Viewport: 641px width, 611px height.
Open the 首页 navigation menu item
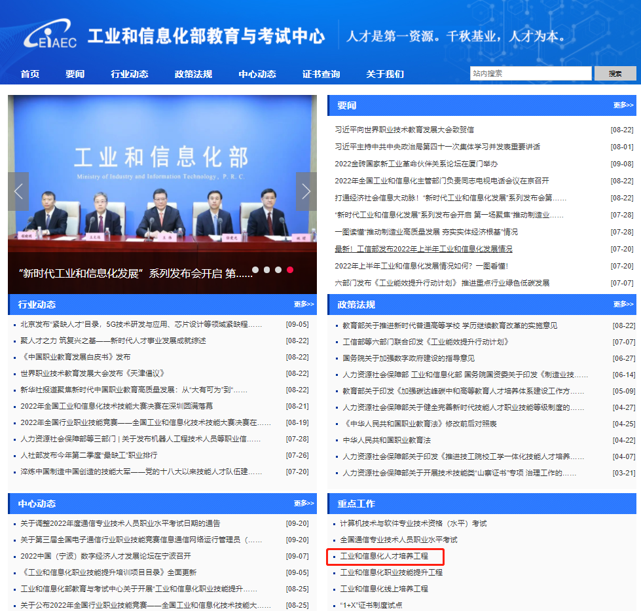pos(30,74)
